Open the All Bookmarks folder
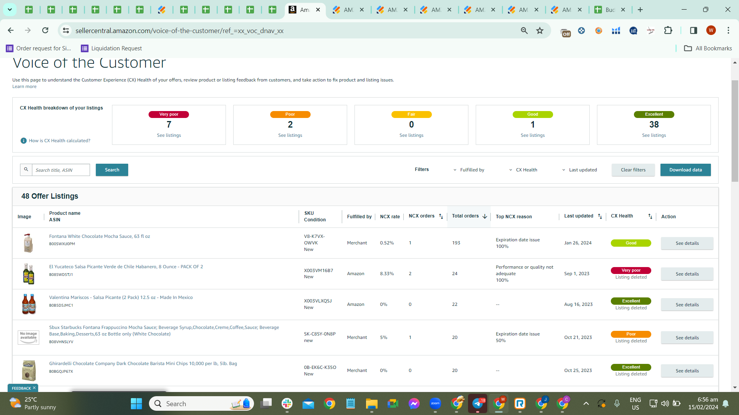The height and width of the screenshot is (415, 739). pos(708,48)
